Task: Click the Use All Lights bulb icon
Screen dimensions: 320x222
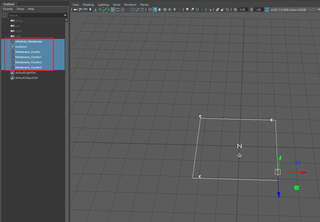Action: [x=175, y=10]
